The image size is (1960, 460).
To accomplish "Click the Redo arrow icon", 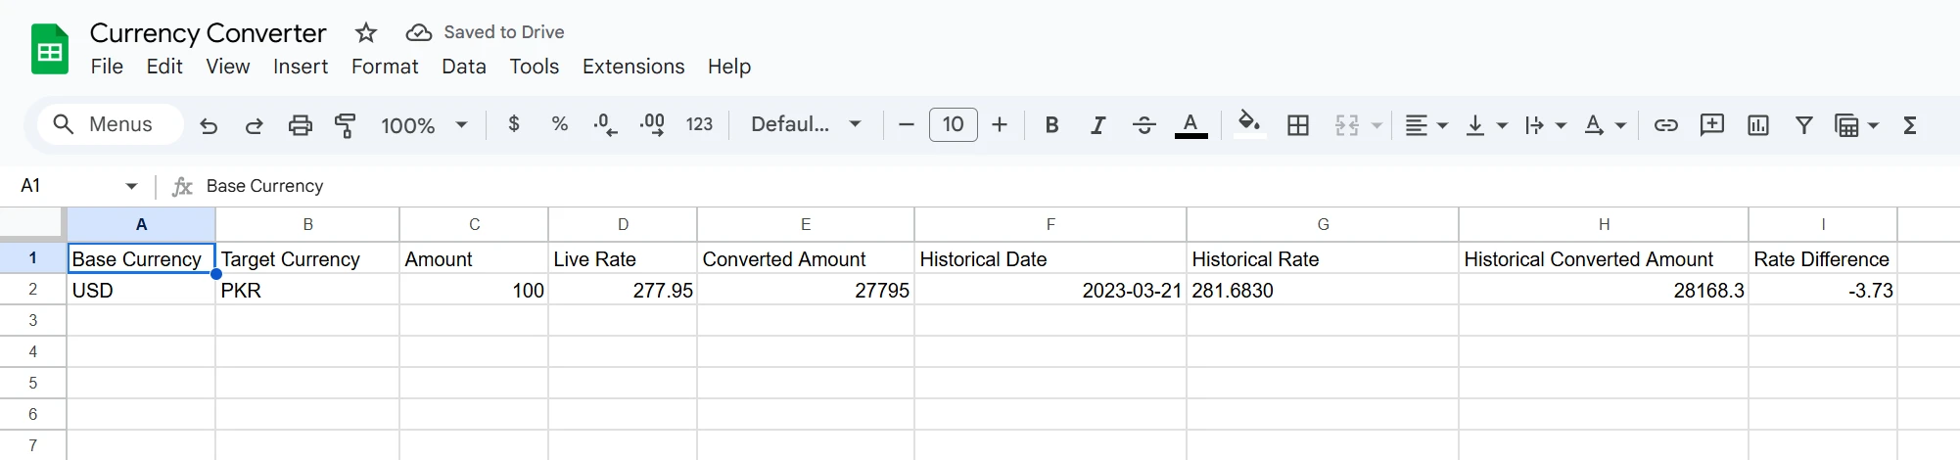I will 255,125.
